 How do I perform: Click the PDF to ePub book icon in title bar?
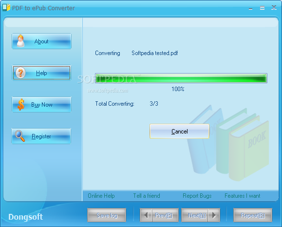(x=6, y=8)
